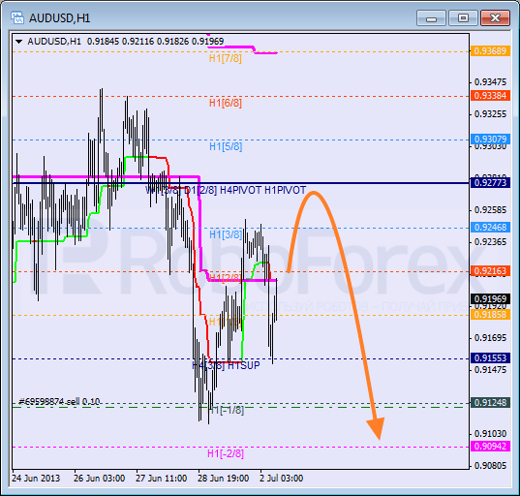The height and width of the screenshot is (496, 520).
Task: Click the current price 0.91969 label
Action: [490, 299]
